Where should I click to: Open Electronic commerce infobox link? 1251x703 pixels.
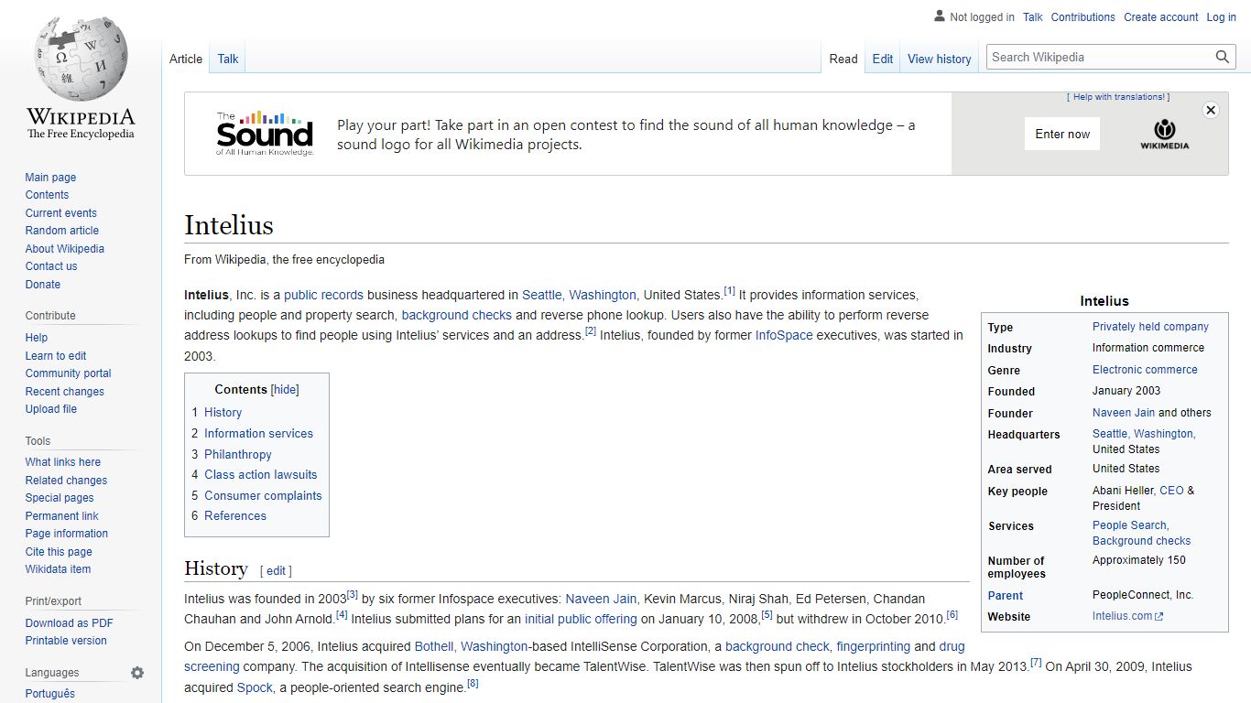coord(1145,370)
